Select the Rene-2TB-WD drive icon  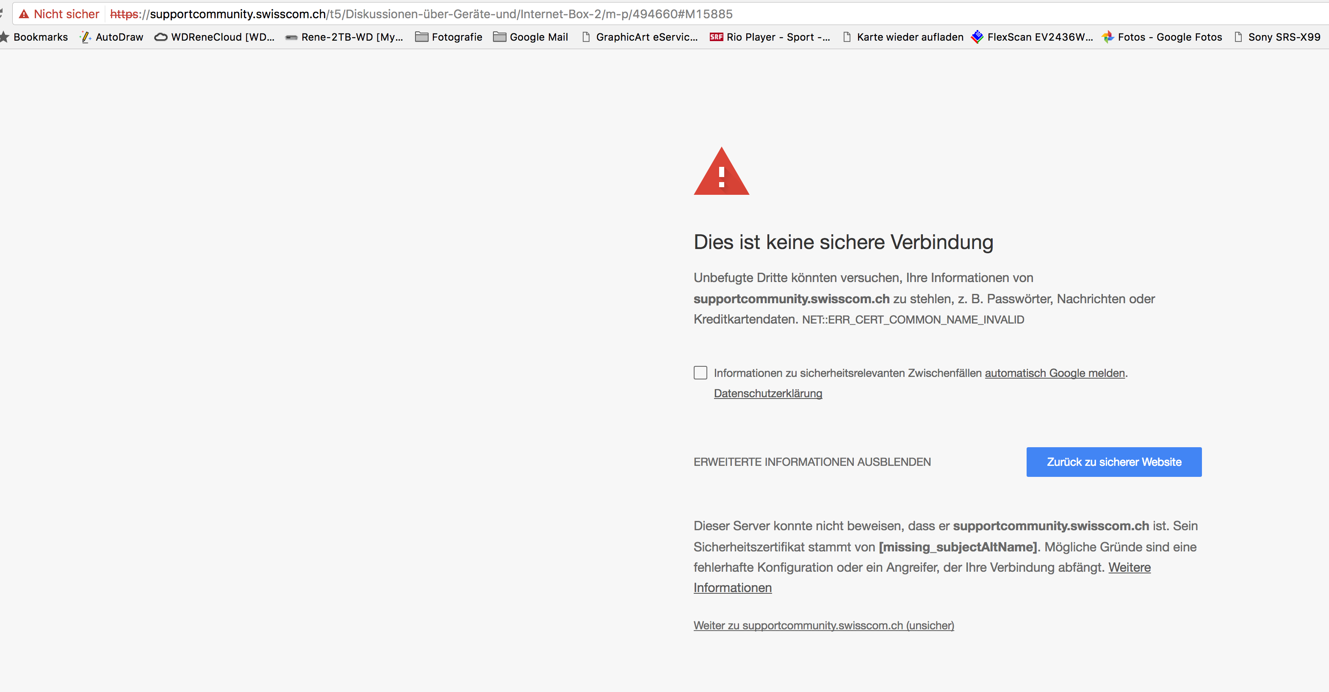(x=291, y=37)
